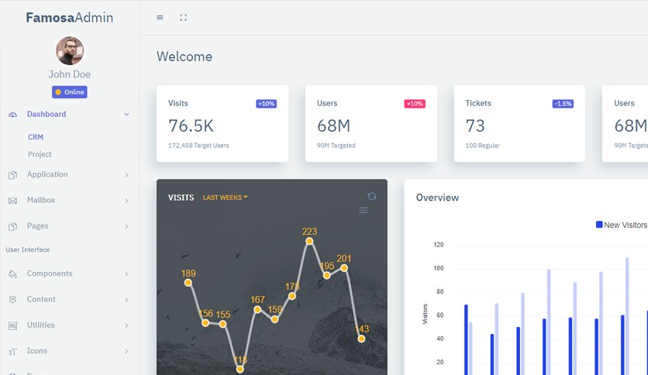Click the Components paint bucket icon

13,274
